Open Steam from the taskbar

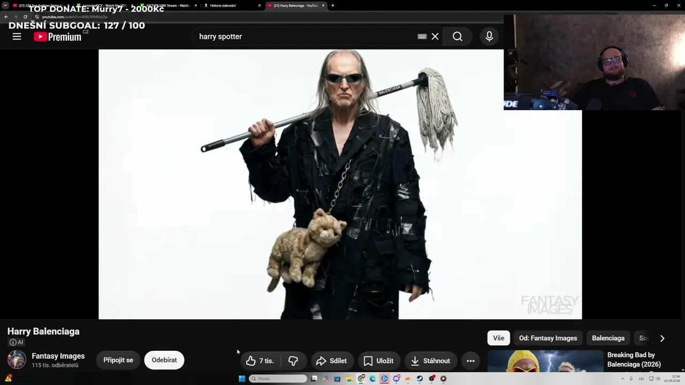[420, 379]
